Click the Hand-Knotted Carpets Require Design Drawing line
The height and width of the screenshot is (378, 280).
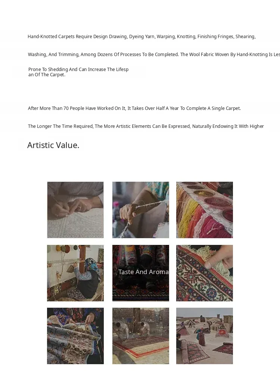(141, 37)
